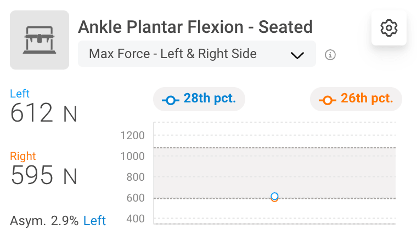Select the orange right data point on the chart
The image size is (417, 241).
pyautogui.click(x=274, y=200)
